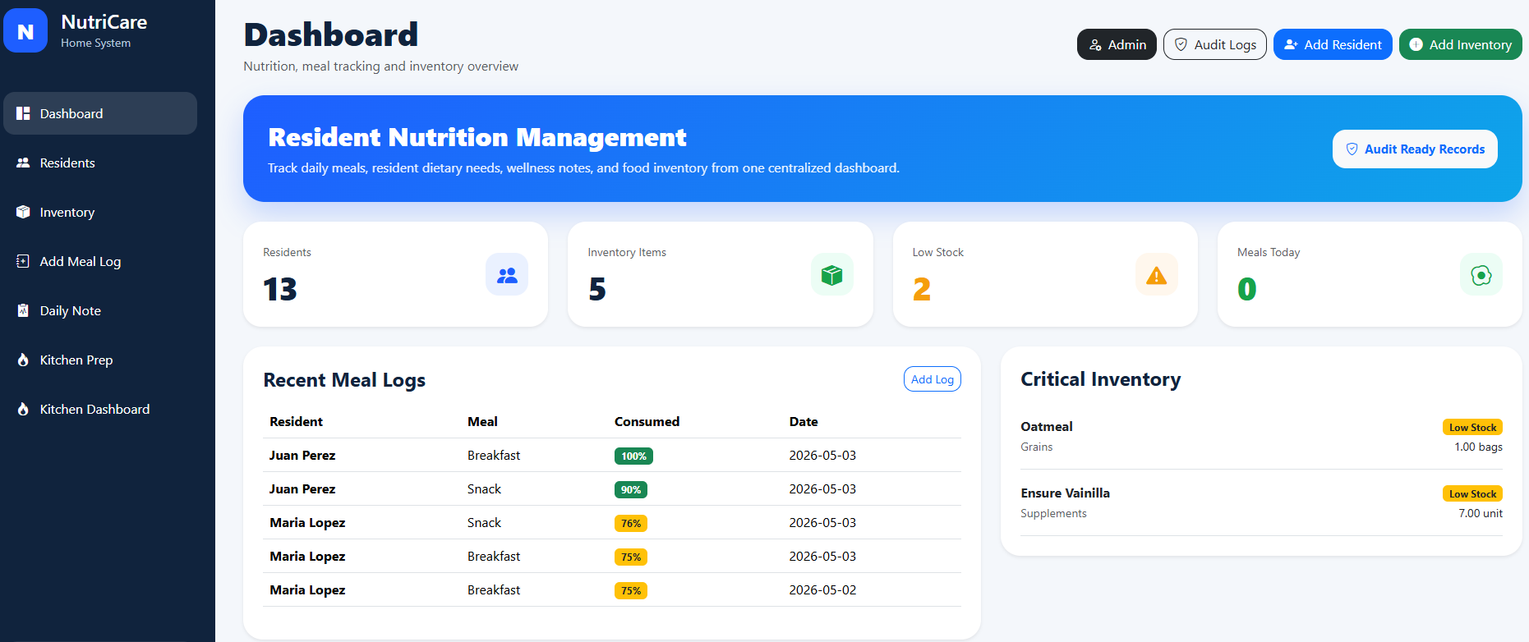Click the Meals Today egg icon

[1481, 275]
